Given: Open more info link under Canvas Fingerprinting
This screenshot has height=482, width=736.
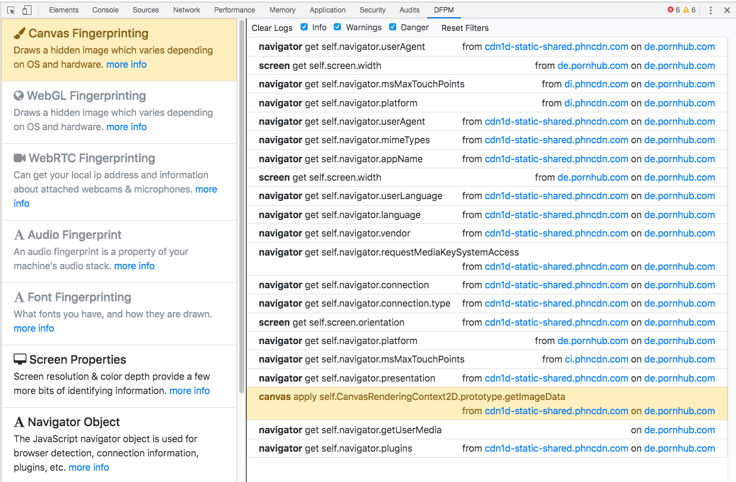Looking at the screenshot, I should click(127, 64).
